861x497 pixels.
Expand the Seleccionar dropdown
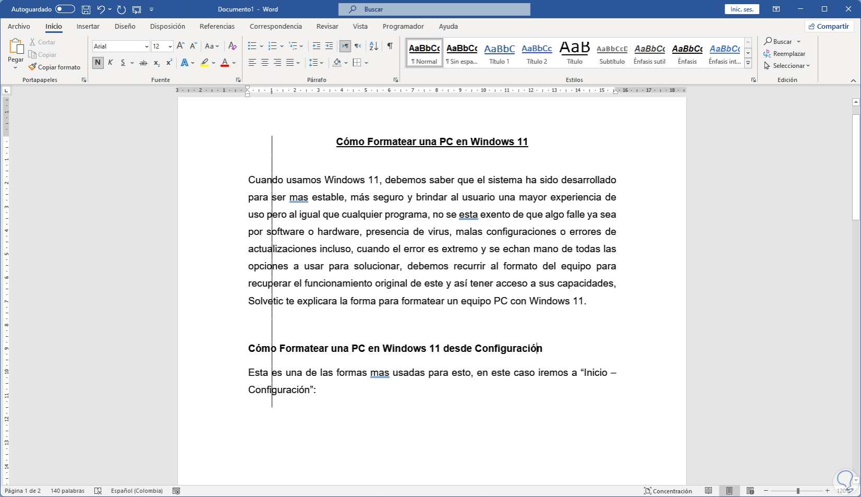point(787,66)
